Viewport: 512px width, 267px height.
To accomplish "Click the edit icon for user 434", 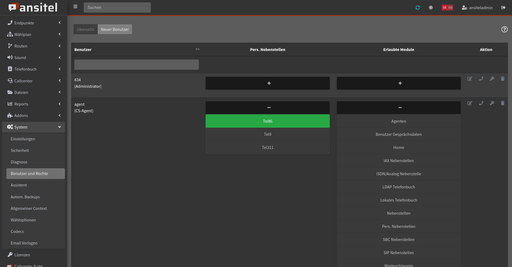I will pyautogui.click(x=470, y=79).
